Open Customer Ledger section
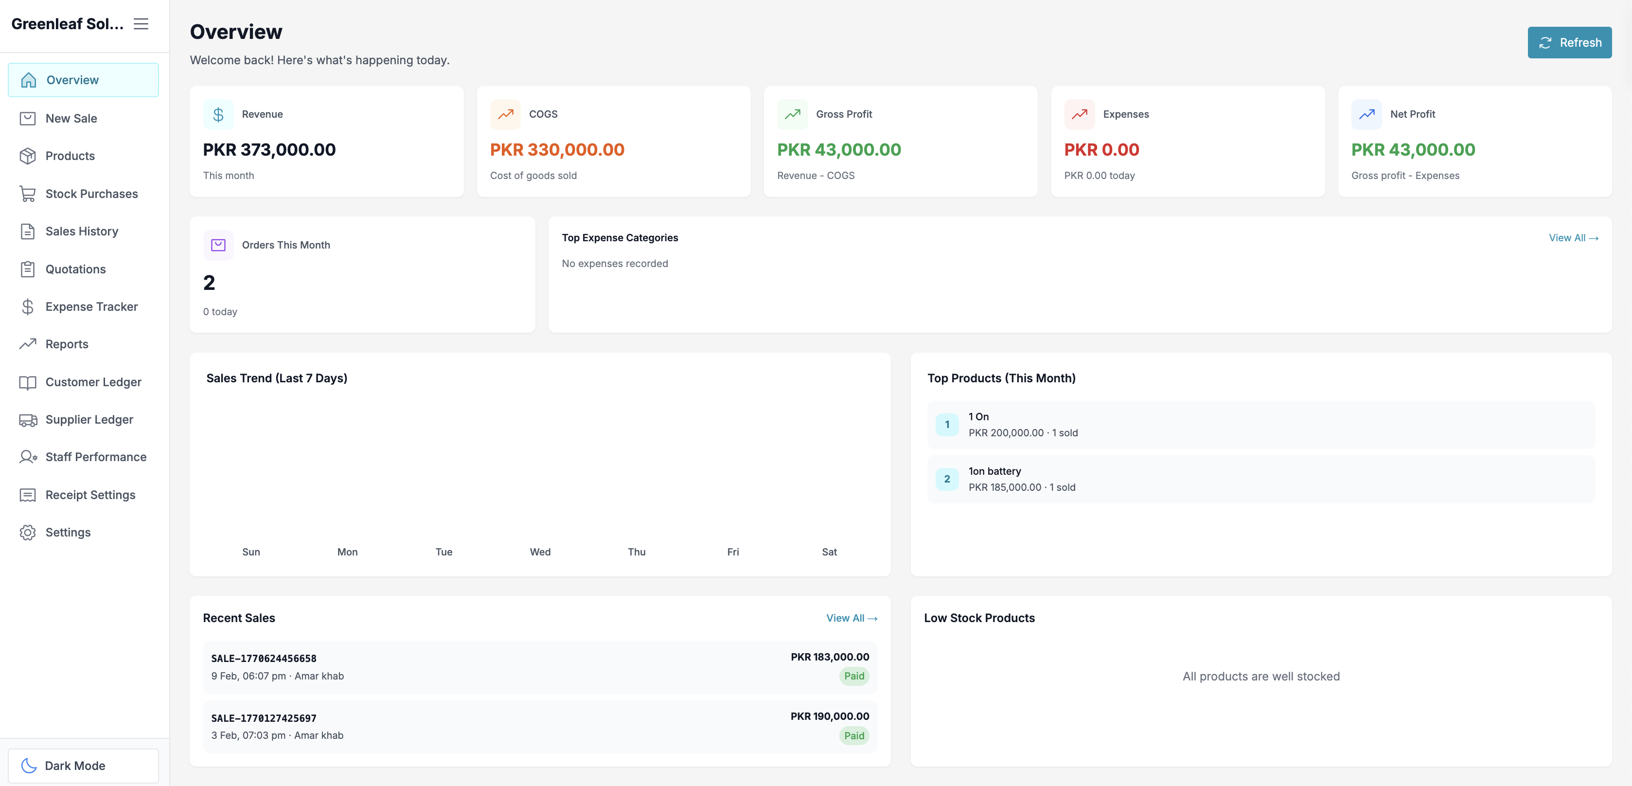The image size is (1632, 786). point(83,382)
